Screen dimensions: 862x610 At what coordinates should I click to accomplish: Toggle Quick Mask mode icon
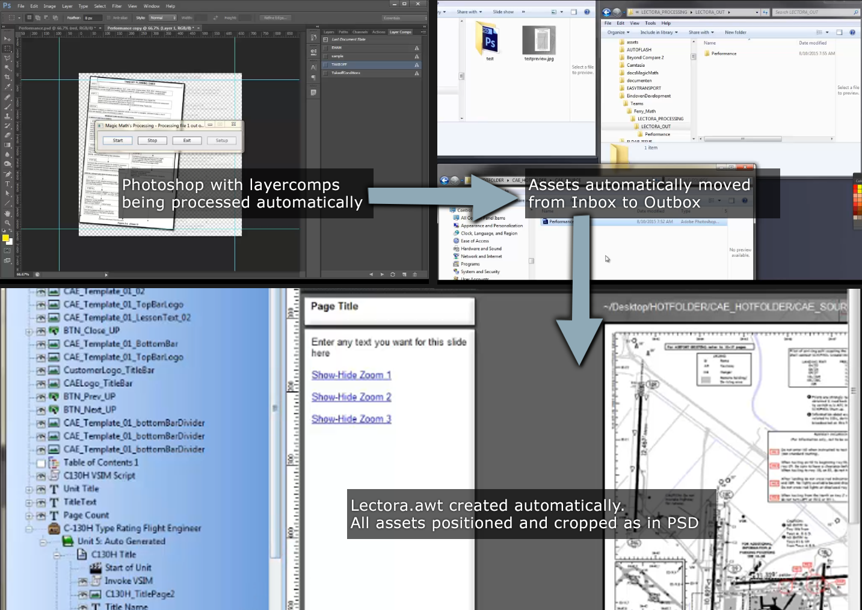point(7,251)
